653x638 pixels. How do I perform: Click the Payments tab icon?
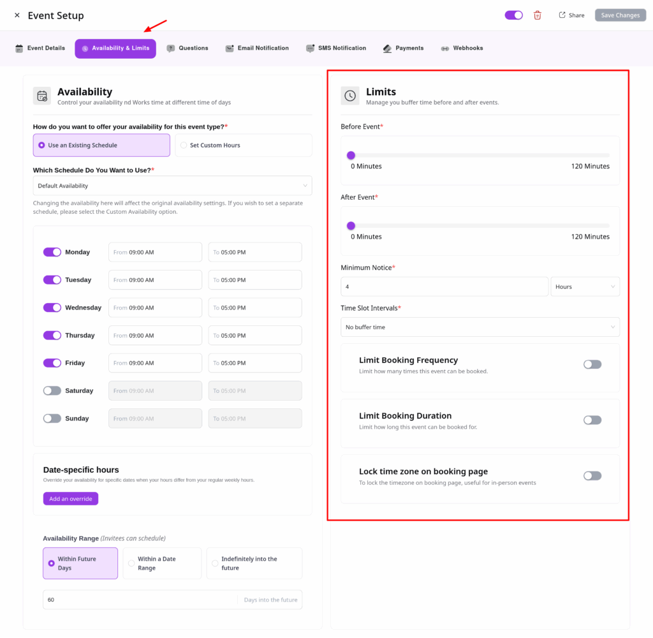click(387, 48)
